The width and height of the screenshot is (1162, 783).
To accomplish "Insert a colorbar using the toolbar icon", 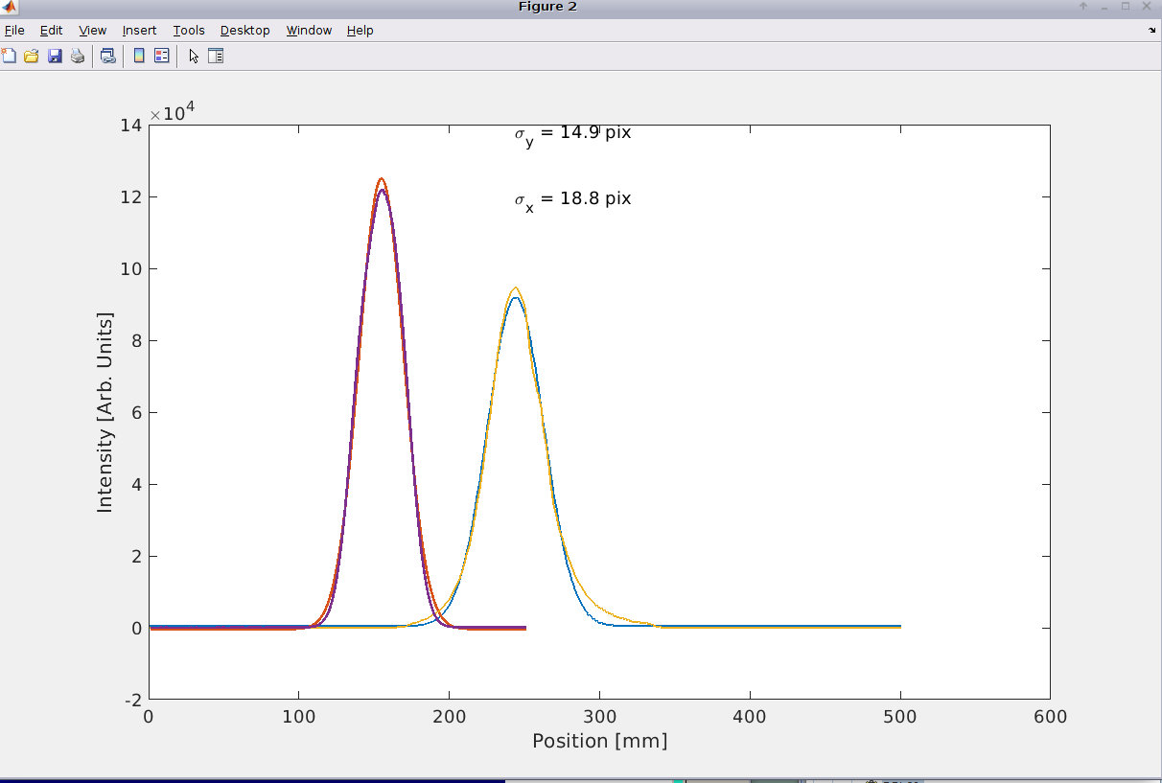I will (139, 56).
